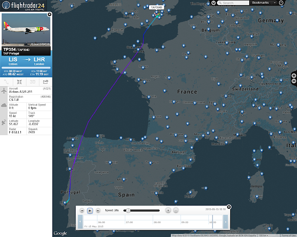Click the 09:00 mark on timeline
This screenshot has height=237, width=297.
click(x=185, y=222)
